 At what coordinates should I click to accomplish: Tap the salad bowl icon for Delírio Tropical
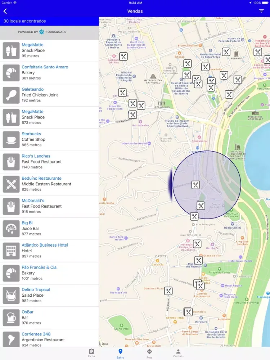[x=11, y=296]
